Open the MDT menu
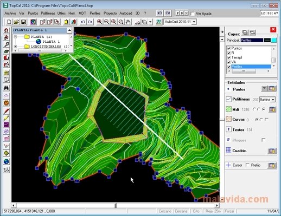 pos(82,14)
